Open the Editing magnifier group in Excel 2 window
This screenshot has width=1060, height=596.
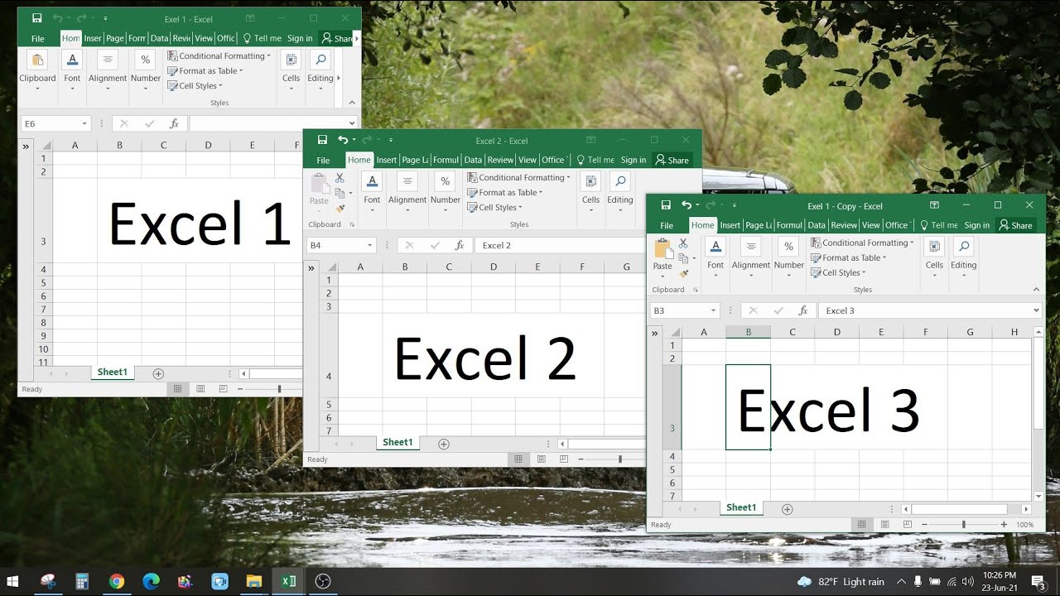pyautogui.click(x=619, y=192)
